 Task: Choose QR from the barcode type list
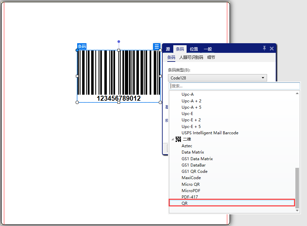click(x=232, y=203)
